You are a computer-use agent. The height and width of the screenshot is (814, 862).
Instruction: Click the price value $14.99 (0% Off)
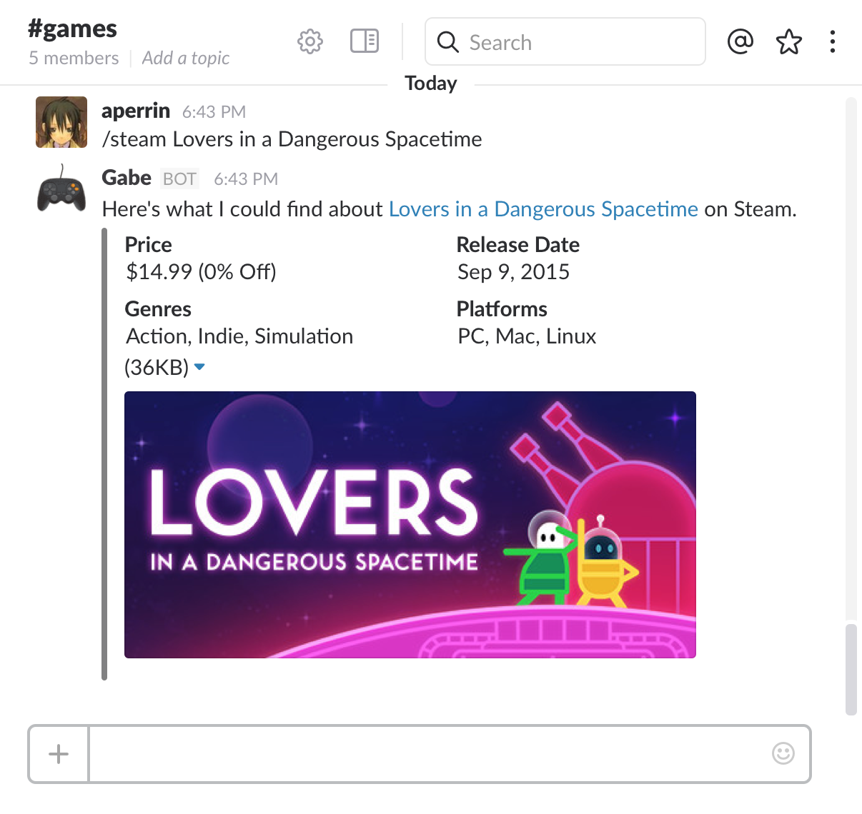coord(201,272)
